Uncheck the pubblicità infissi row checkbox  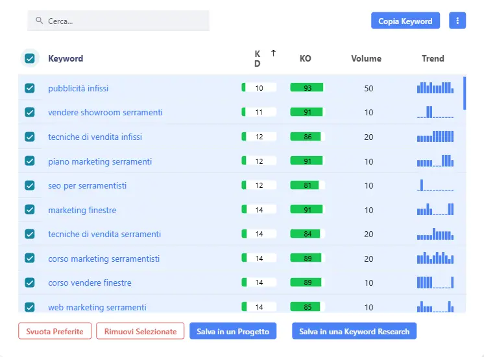30,88
